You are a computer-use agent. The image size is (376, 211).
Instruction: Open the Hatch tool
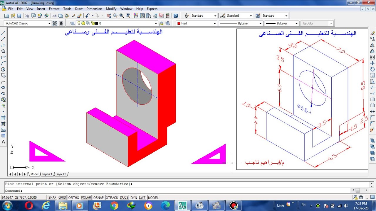(4, 118)
